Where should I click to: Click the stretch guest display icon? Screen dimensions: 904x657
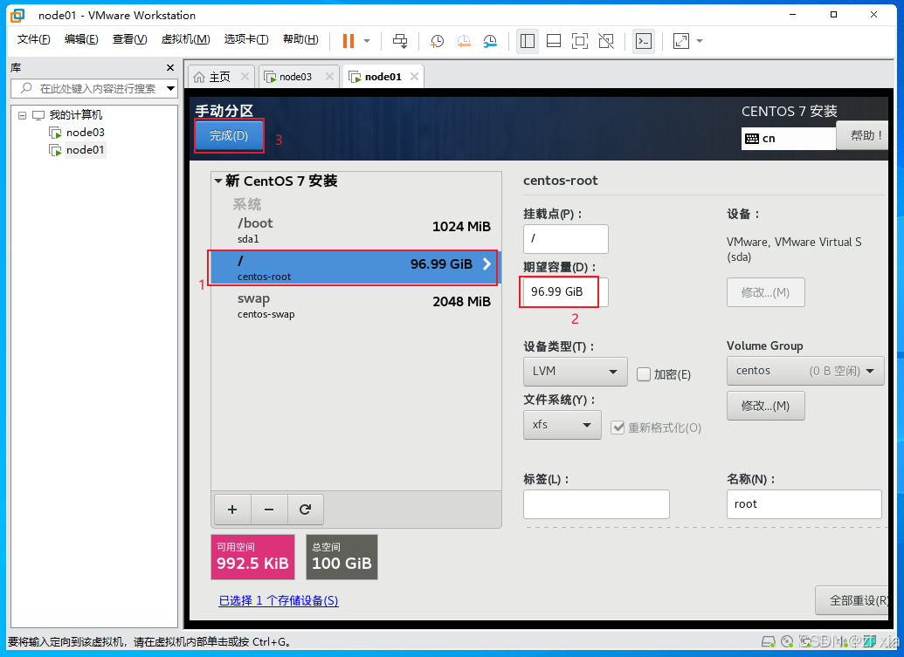coord(681,41)
